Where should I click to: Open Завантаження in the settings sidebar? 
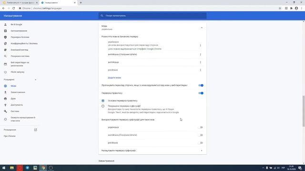point(18,92)
